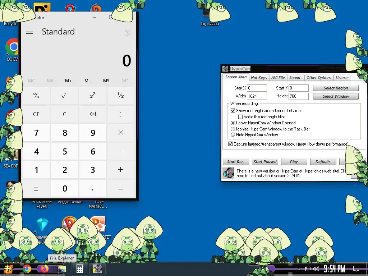This screenshot has height=276, width=368.
Task: Toggle make this rectangle blink checkbox
Action: [x=240, y=117]
